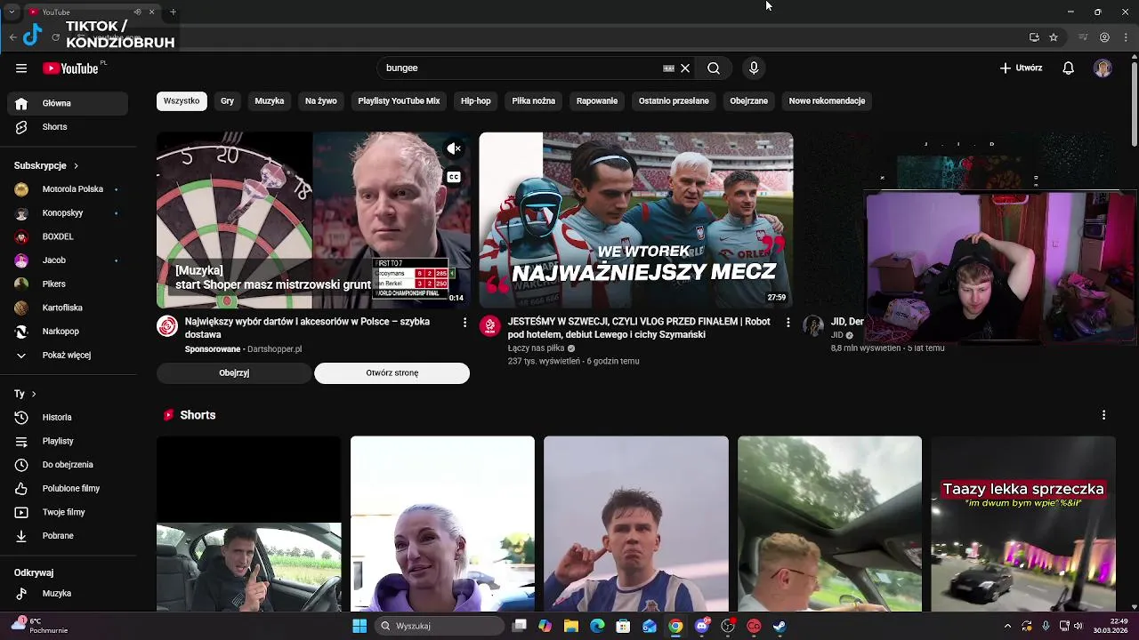
Task: Open the notifications bell
Action: 1069,68
